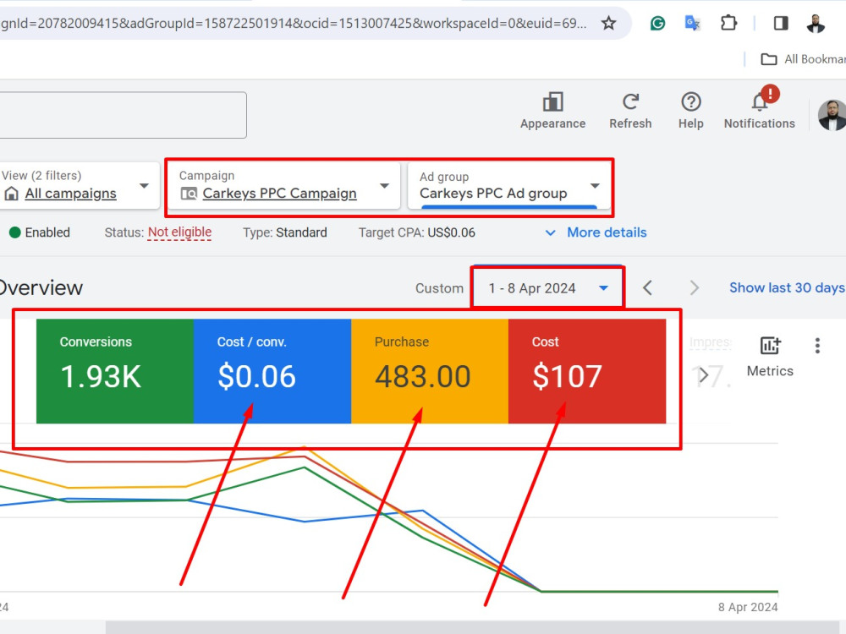Click the search input field
The image size is (846, 634).
pos(123,115)
